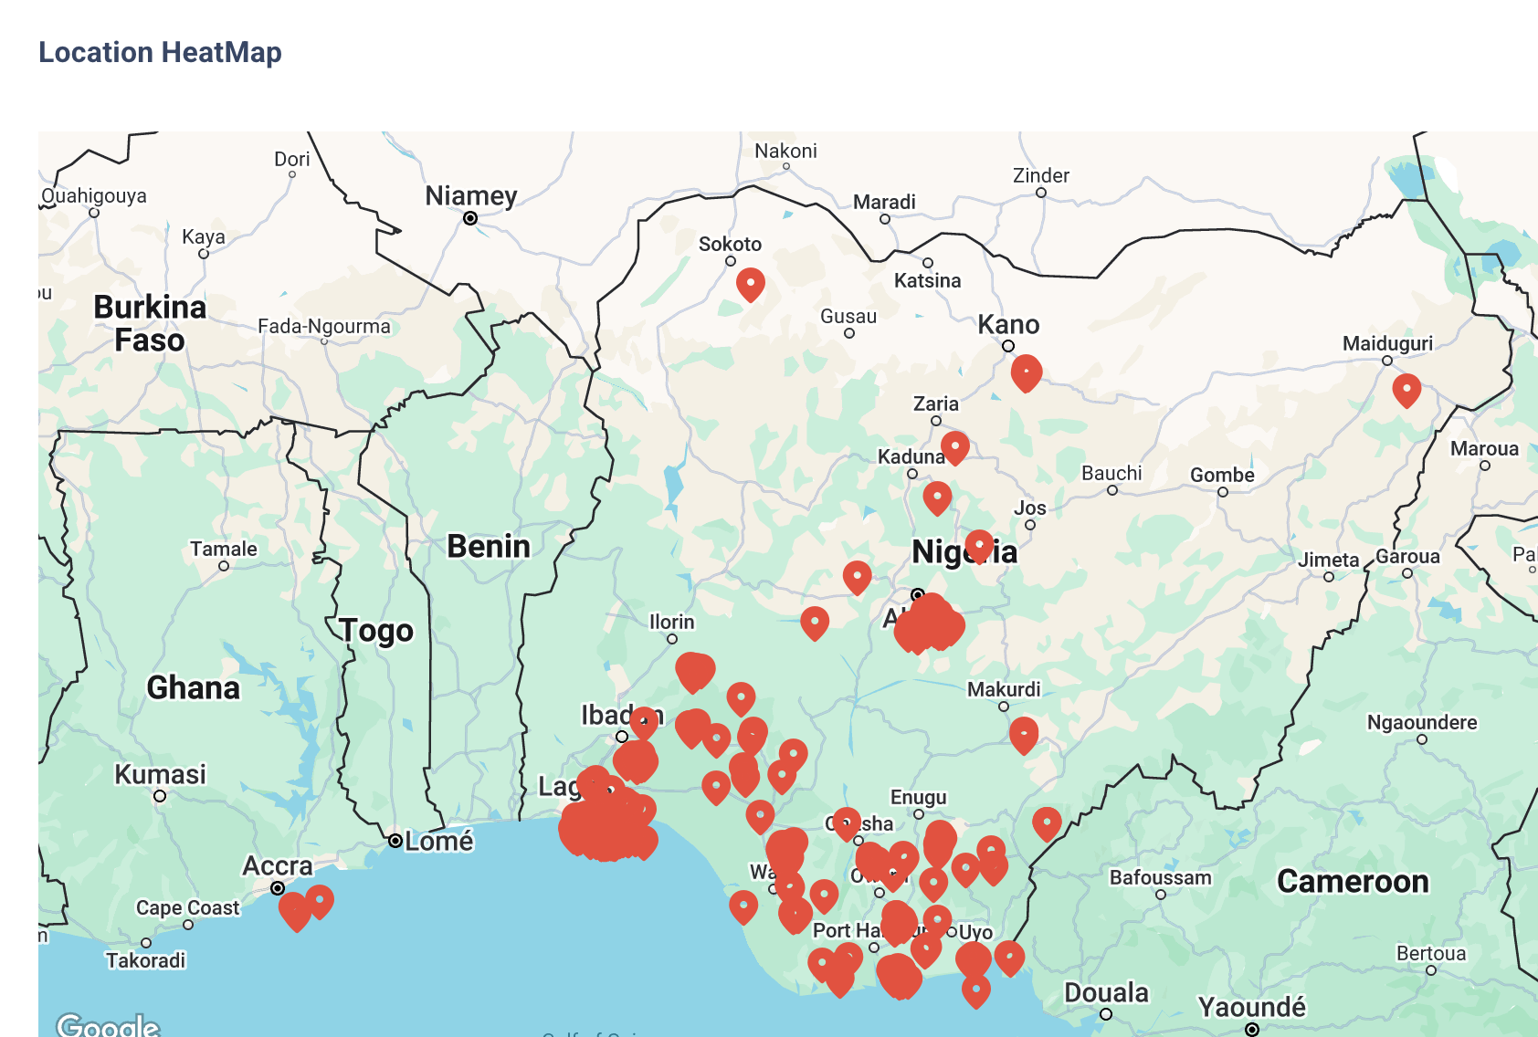
Task: Select the pin south of Kaduna
Action: (x=937, y=497)
